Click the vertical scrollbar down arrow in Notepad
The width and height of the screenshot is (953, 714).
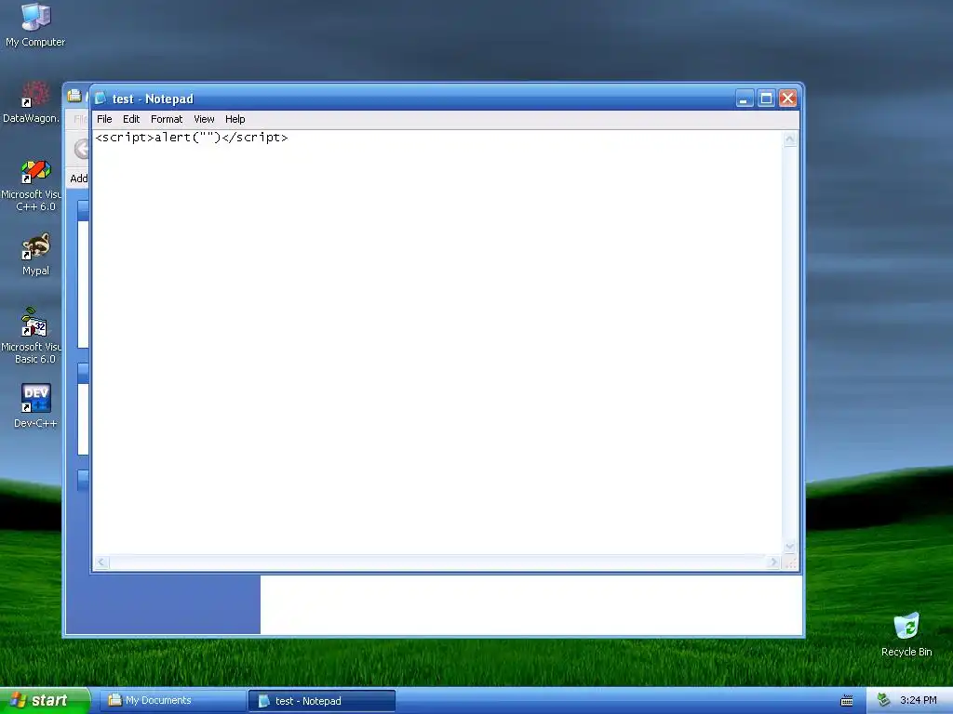click(789, 547)
